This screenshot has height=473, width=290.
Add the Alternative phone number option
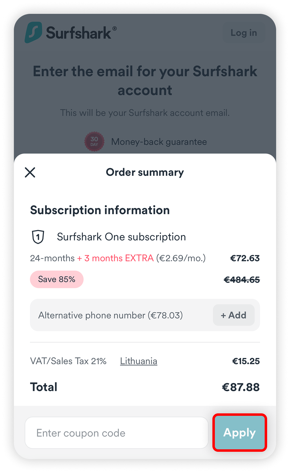point(233,315)
